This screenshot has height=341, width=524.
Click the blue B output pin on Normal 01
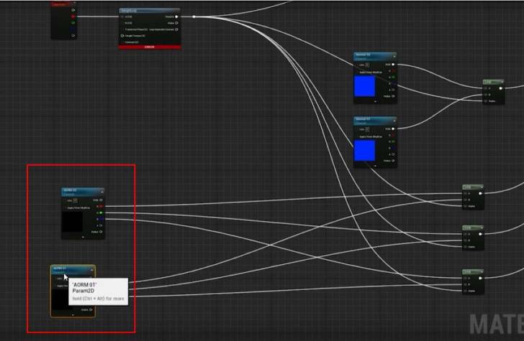(393, 148)
